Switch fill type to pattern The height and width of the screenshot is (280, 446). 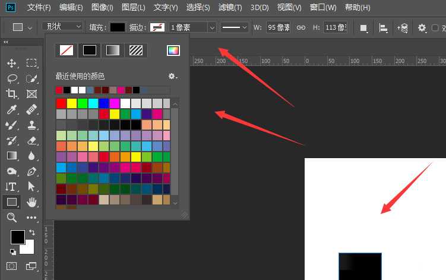coord(135,51)
